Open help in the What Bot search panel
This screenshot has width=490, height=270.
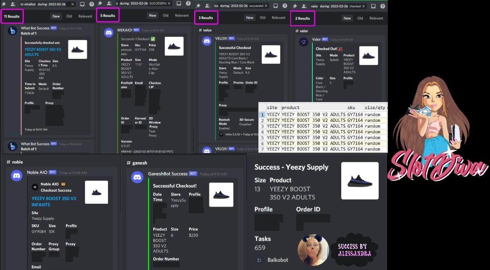91,4
